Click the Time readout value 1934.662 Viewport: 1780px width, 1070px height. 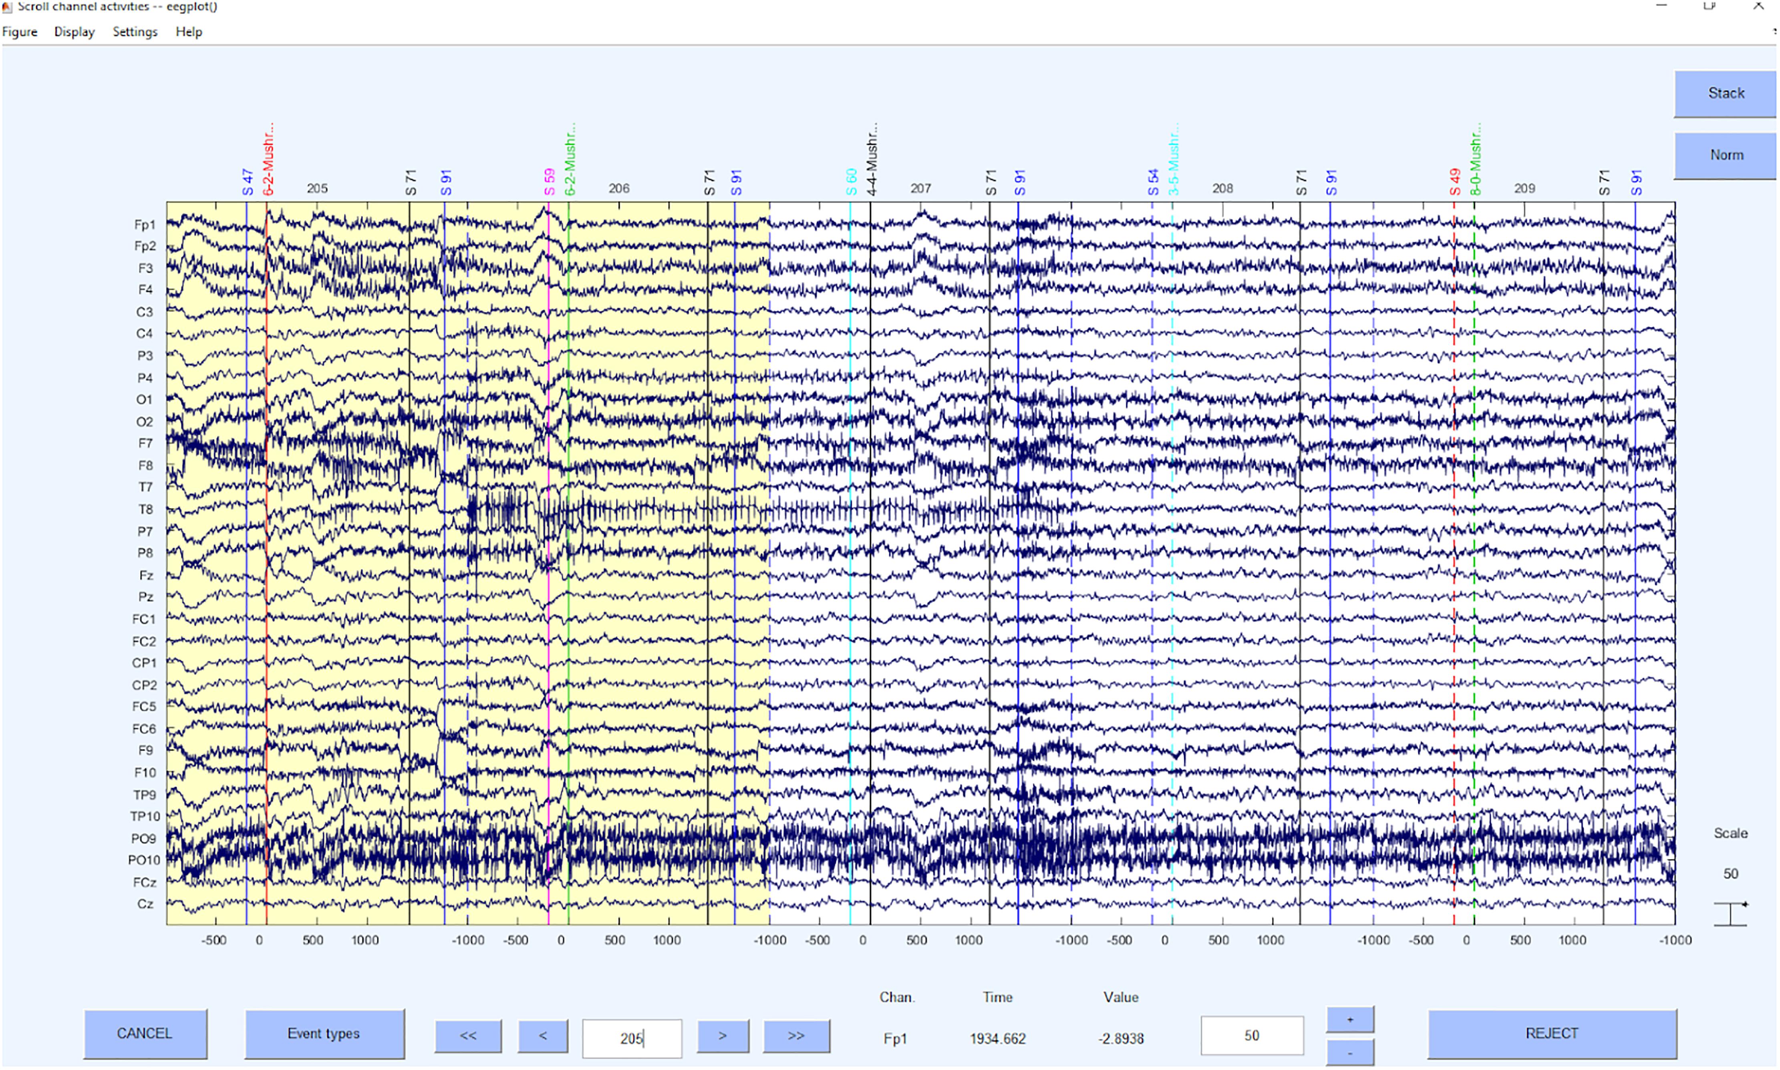point(997,1039)
